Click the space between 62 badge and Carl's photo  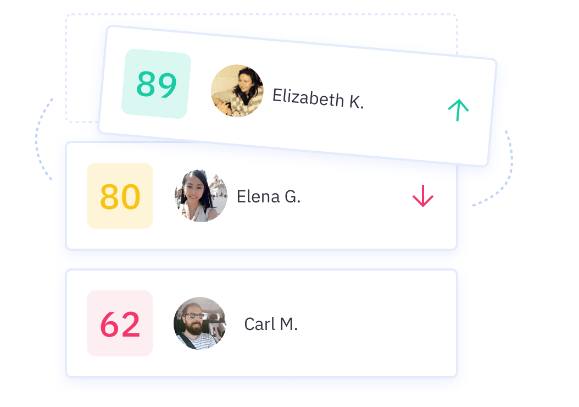coord(163,323)
